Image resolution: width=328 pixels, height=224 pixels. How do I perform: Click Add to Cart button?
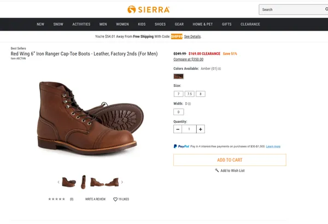click(230, 160)
